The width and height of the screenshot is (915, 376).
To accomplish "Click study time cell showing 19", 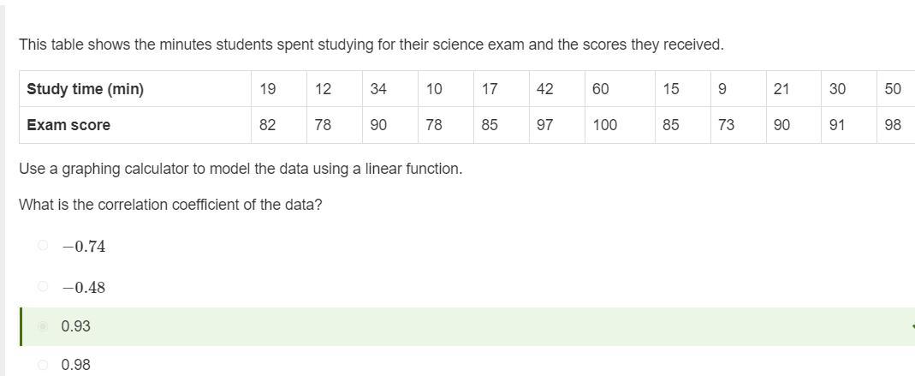I will click(279, 89).
